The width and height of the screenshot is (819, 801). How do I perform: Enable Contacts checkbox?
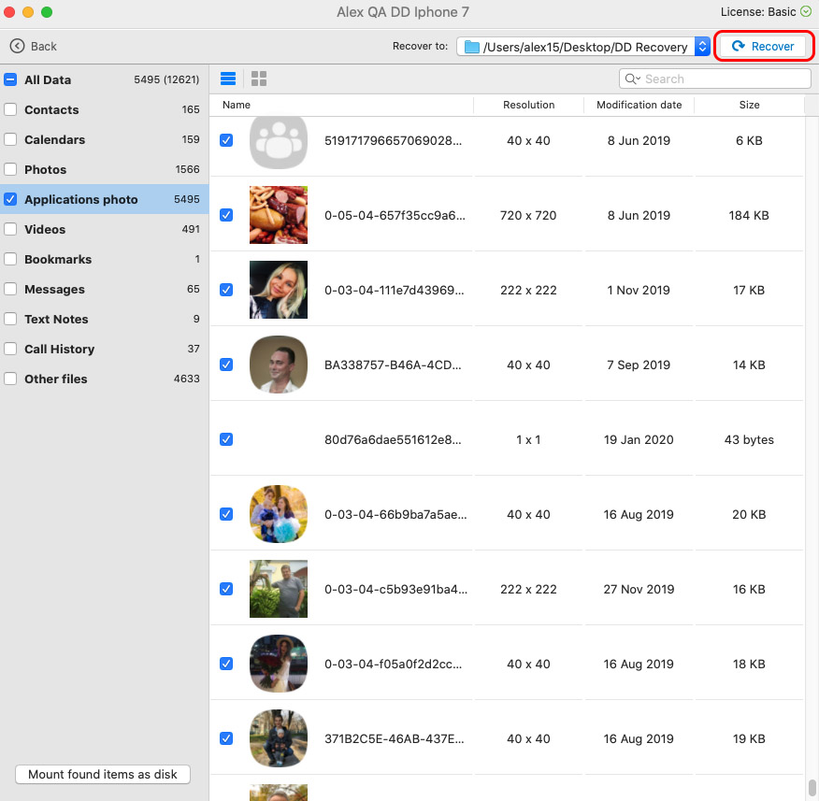click(10, 109)
